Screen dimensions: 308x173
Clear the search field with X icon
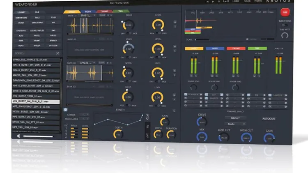(57, 53)
